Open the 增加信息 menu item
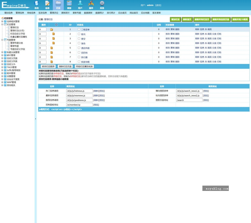Image resolution: width=251 pixels, height=223 pixels. 8,13
